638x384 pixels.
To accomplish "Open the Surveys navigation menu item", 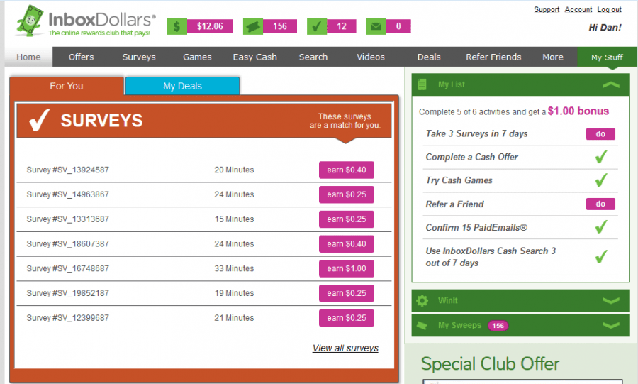I will click(x=139, y=57).
